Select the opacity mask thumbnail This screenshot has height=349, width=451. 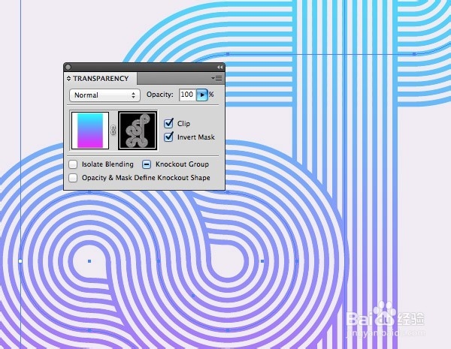(138, 131)
